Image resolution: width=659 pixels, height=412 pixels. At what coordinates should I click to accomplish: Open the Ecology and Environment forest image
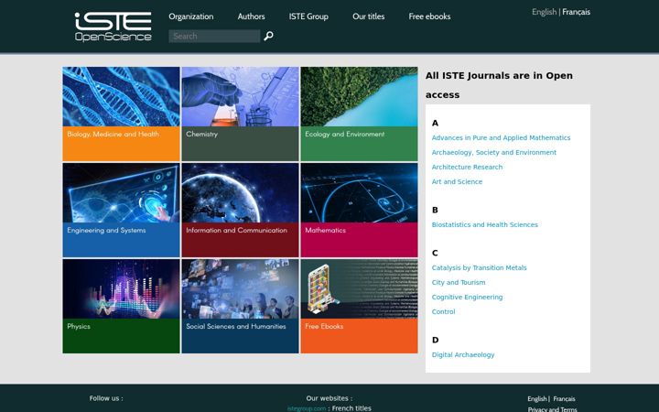[x=359, y=97]
